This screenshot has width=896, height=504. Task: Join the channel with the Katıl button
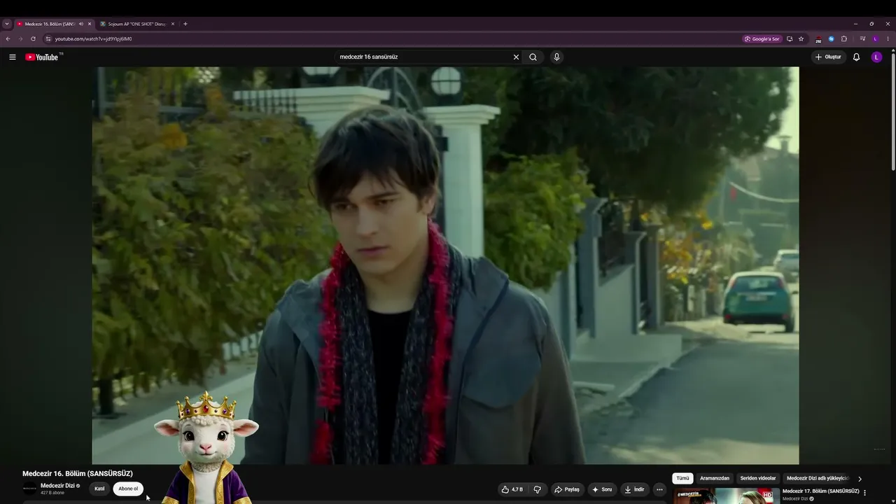pyautogui.click(x=99, y=489)
